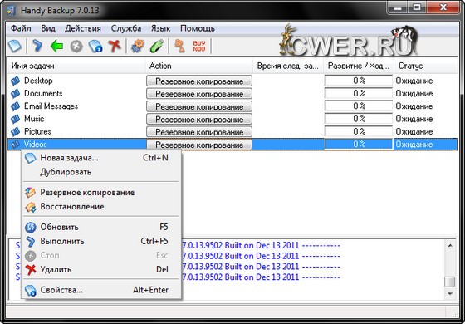Viewport: 465px width, 324px height.
Task: Click the green USB drive toolbar icon
Action: coord(157,46)
